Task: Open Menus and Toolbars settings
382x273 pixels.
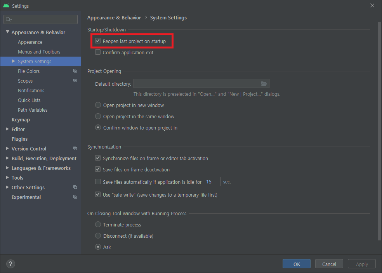Action: click(39, 52)
